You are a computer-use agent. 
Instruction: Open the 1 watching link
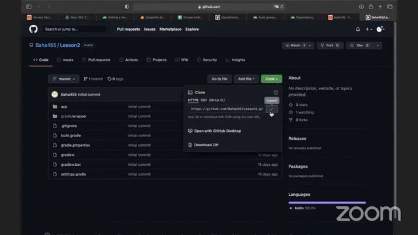point(301,112)
